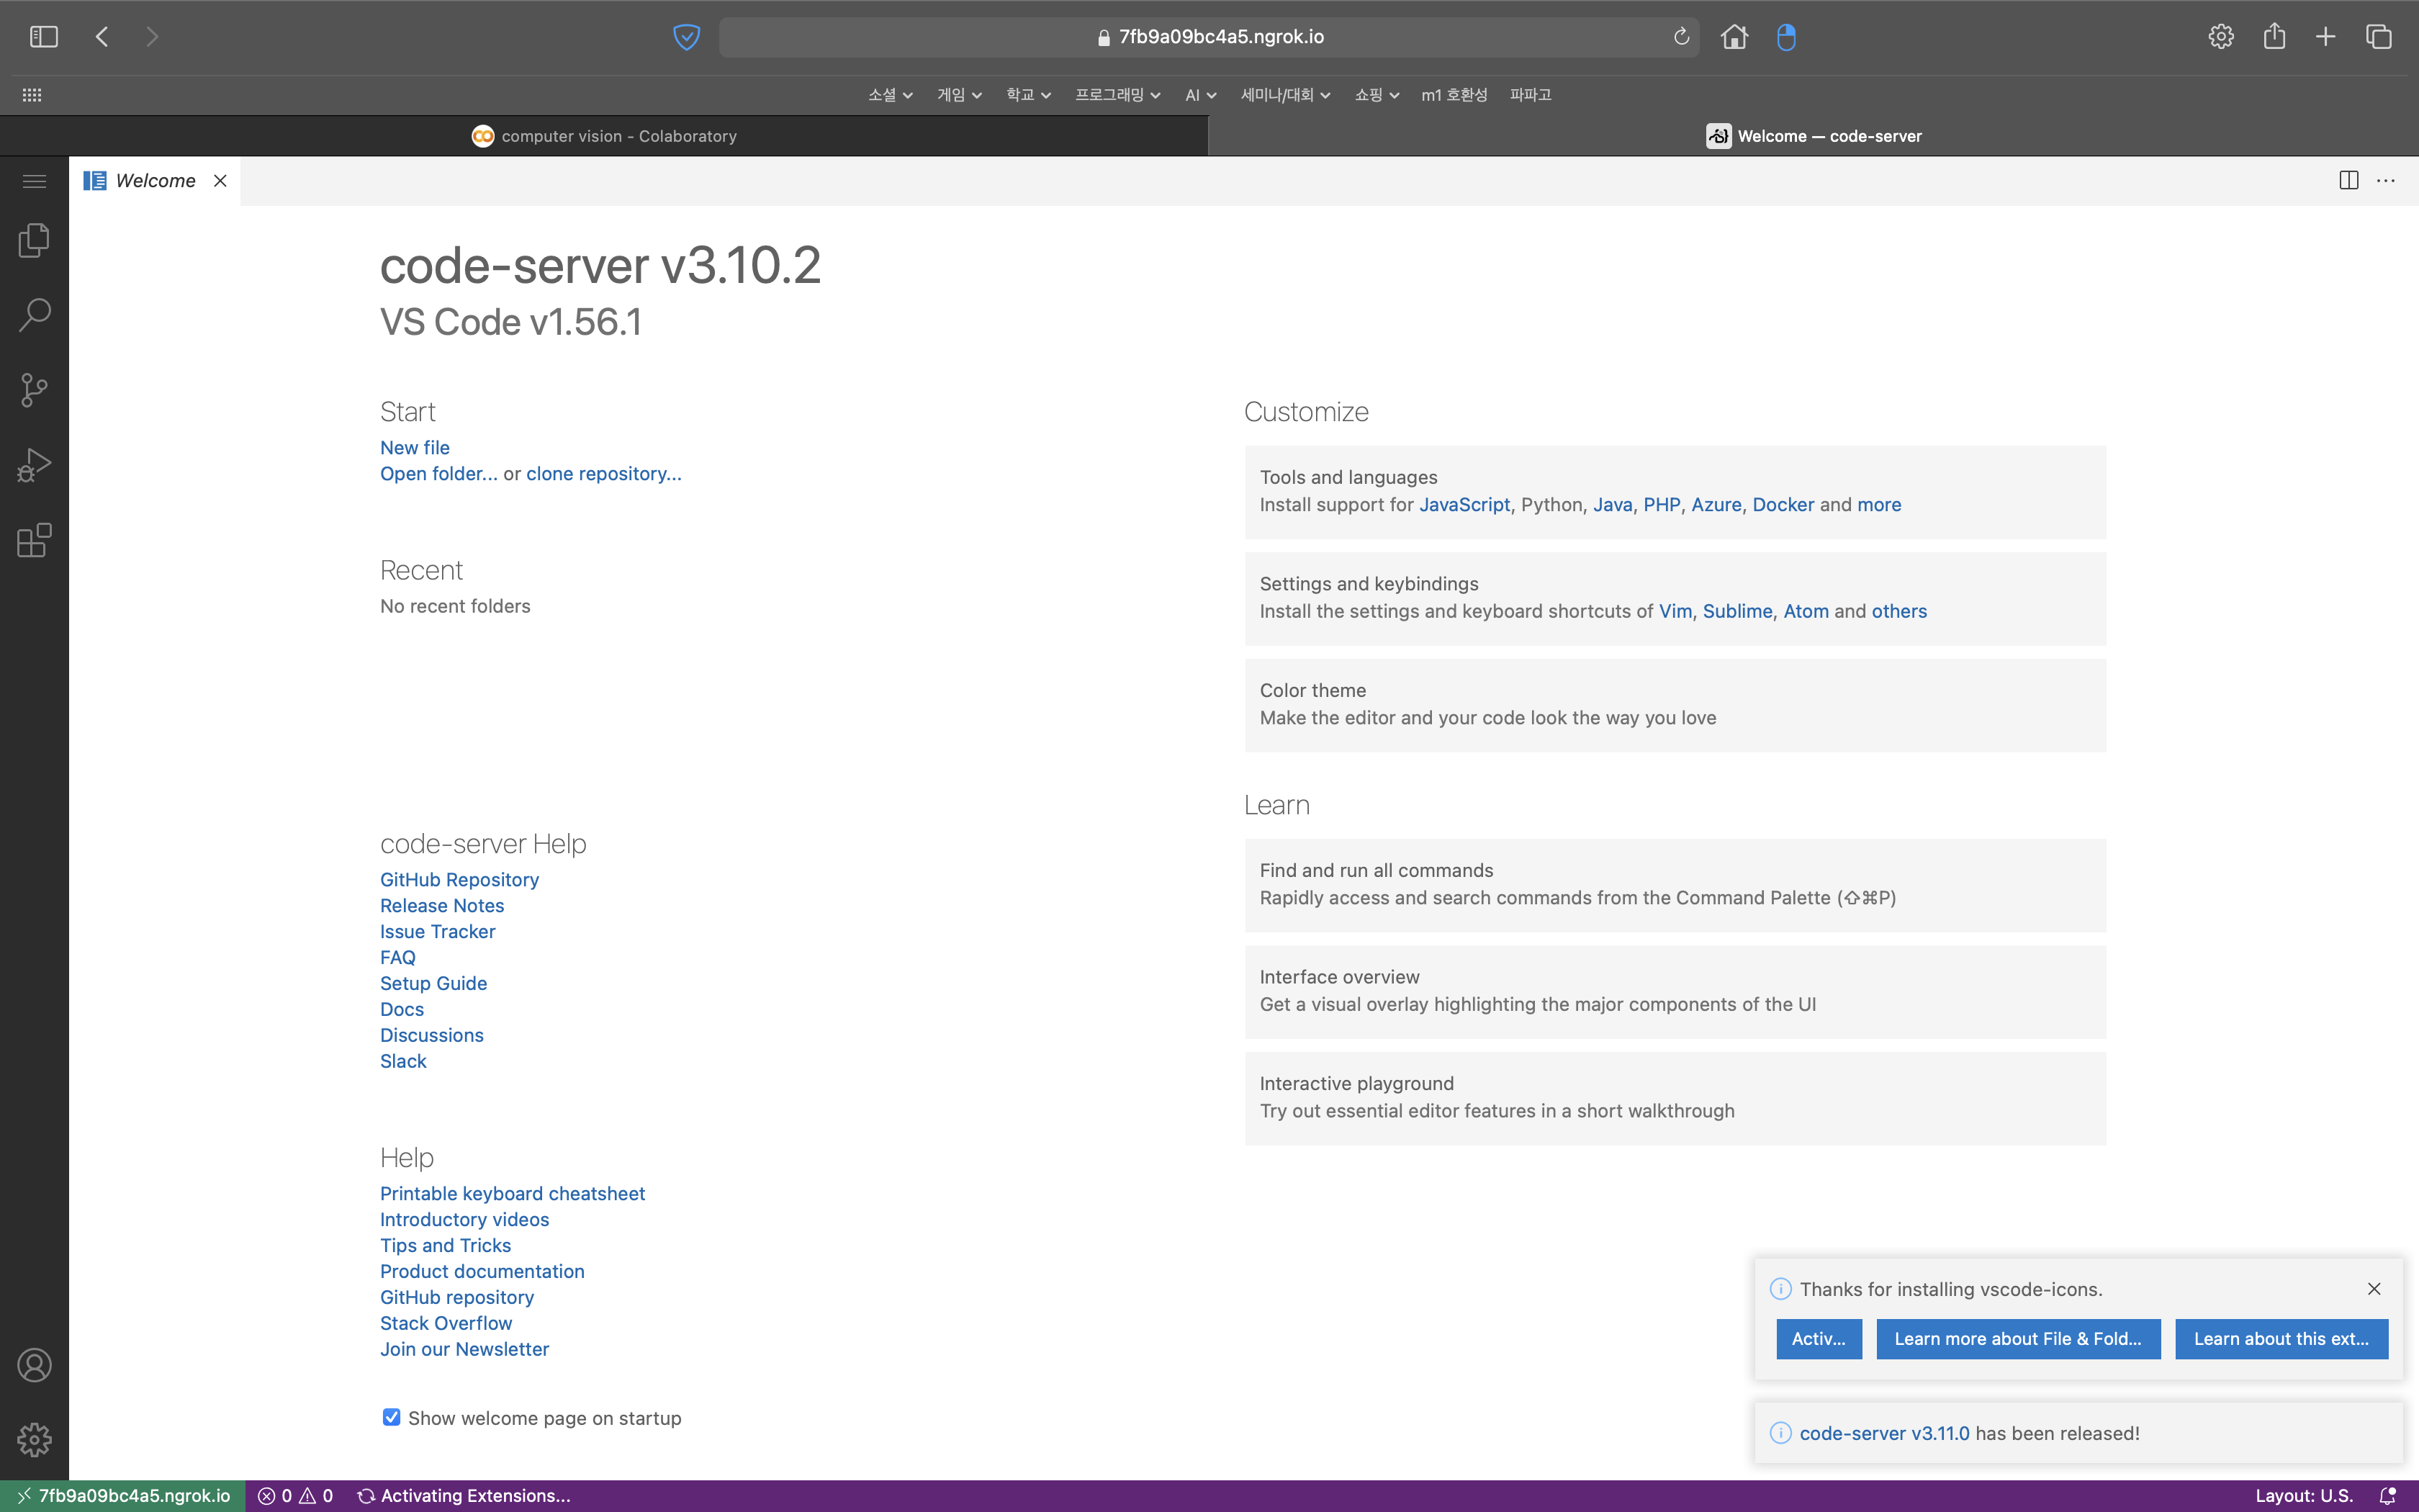Open Source Control view icon

pyautogui.click(x=34, y=390)
